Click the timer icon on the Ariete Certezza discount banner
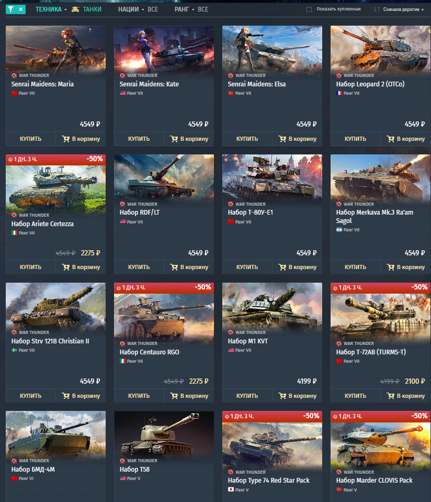The height and width of the screenshot is (502, 431). point(10,160)
